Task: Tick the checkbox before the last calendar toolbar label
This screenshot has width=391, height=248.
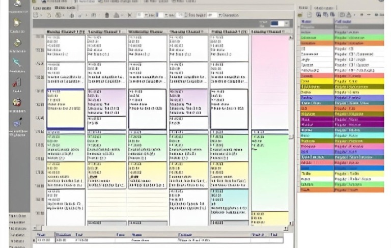Action: pyautogui.click(x=220, y=15)
